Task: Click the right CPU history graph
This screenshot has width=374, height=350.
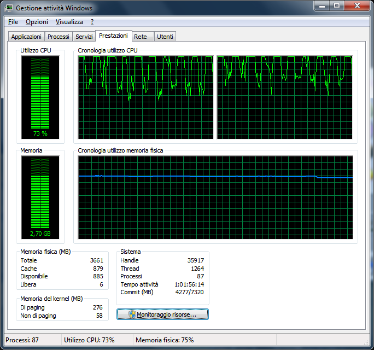Action: [284, 97]
